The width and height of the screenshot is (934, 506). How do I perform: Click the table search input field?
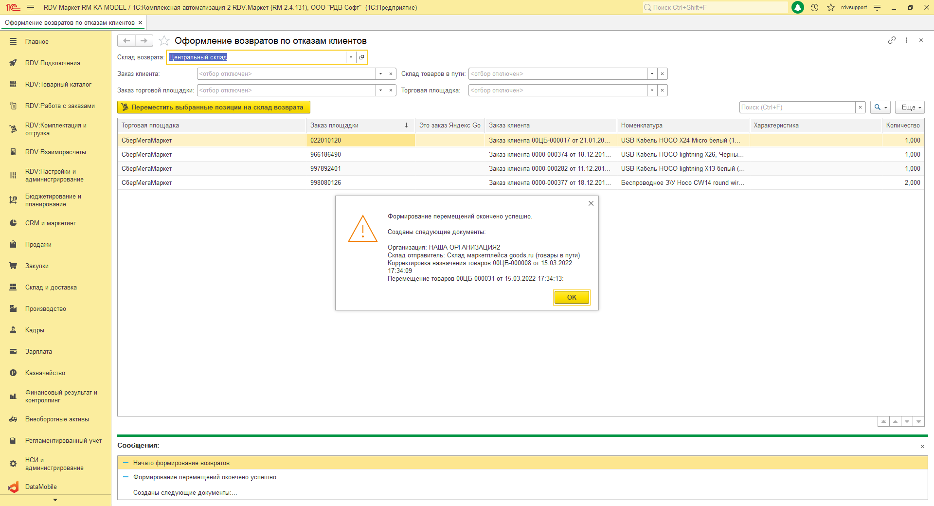797,108
